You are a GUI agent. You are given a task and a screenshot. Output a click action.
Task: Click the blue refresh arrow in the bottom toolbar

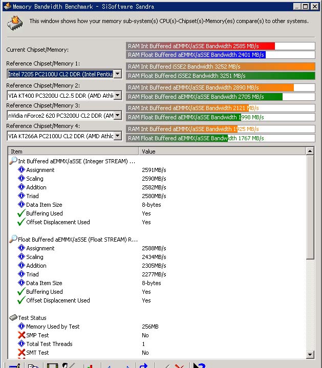(144, 365)
